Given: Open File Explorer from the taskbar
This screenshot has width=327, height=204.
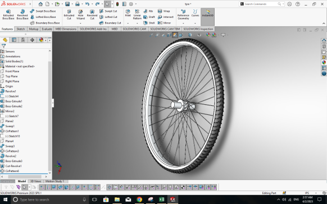Looking at the screenshot, I should [x=117, y=200].
